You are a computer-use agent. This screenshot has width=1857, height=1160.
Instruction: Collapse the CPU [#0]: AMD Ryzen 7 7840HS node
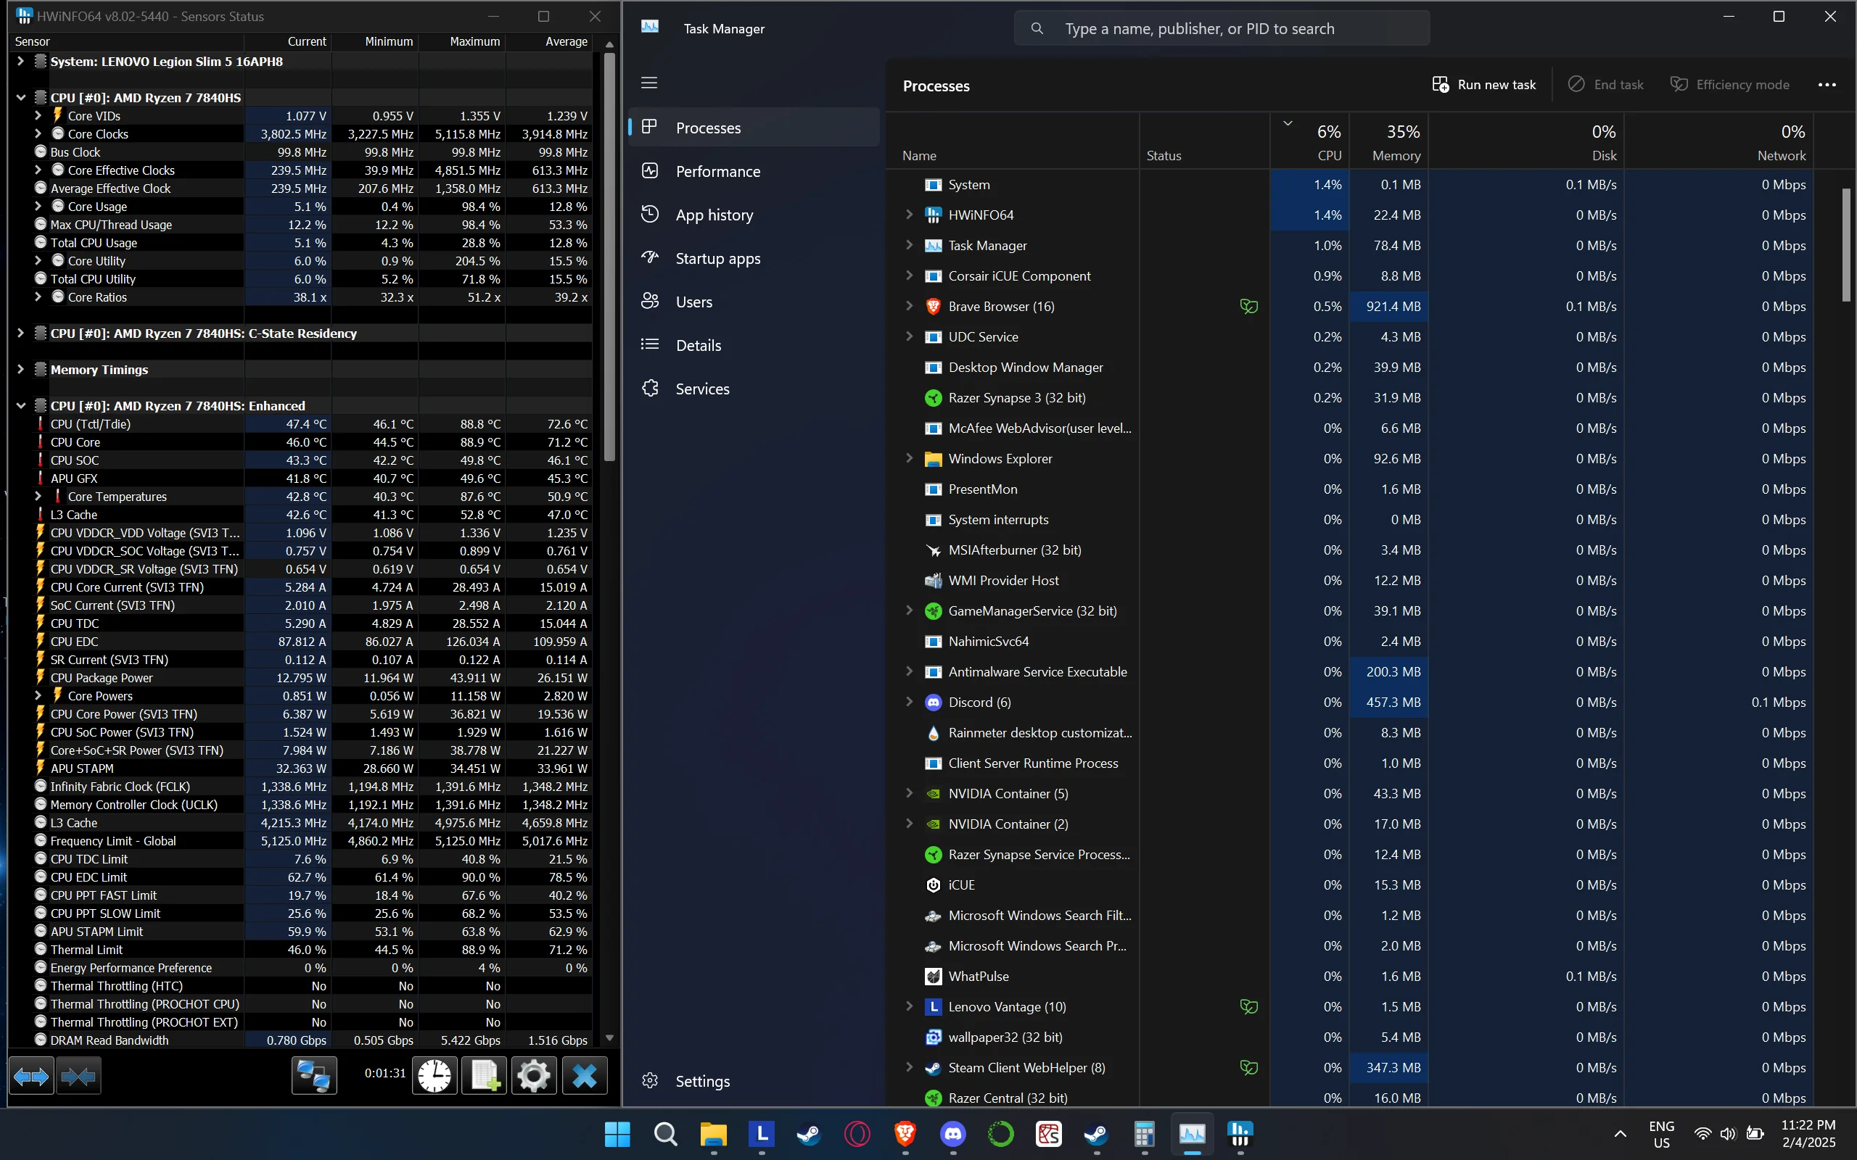point(21,97)
